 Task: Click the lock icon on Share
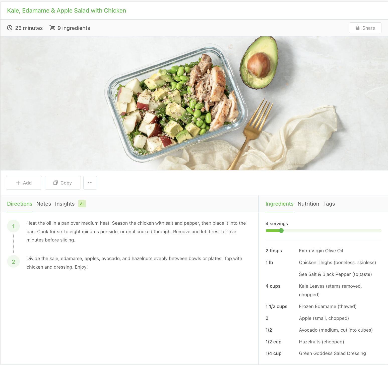(357, 28)
